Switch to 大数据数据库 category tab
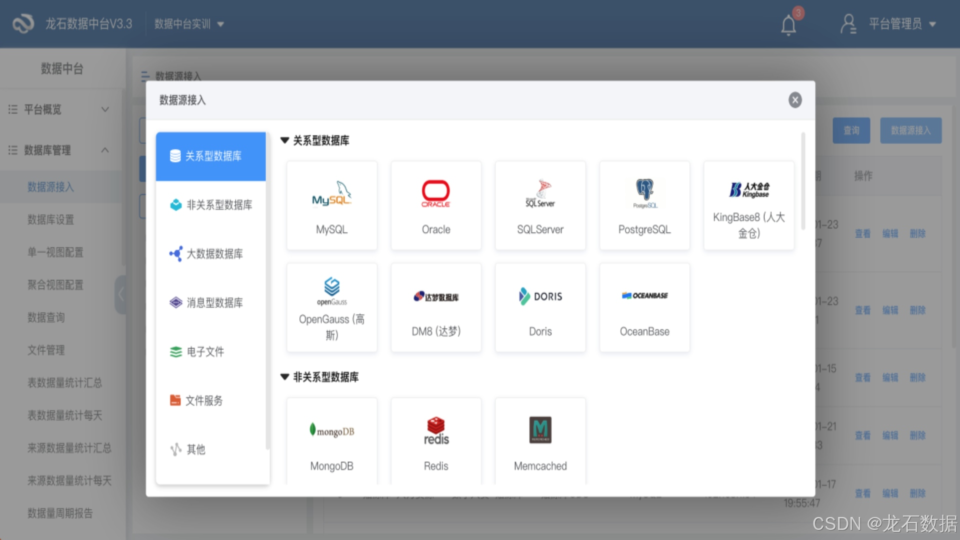Viewport: 960px width, 540px height. 211,254
